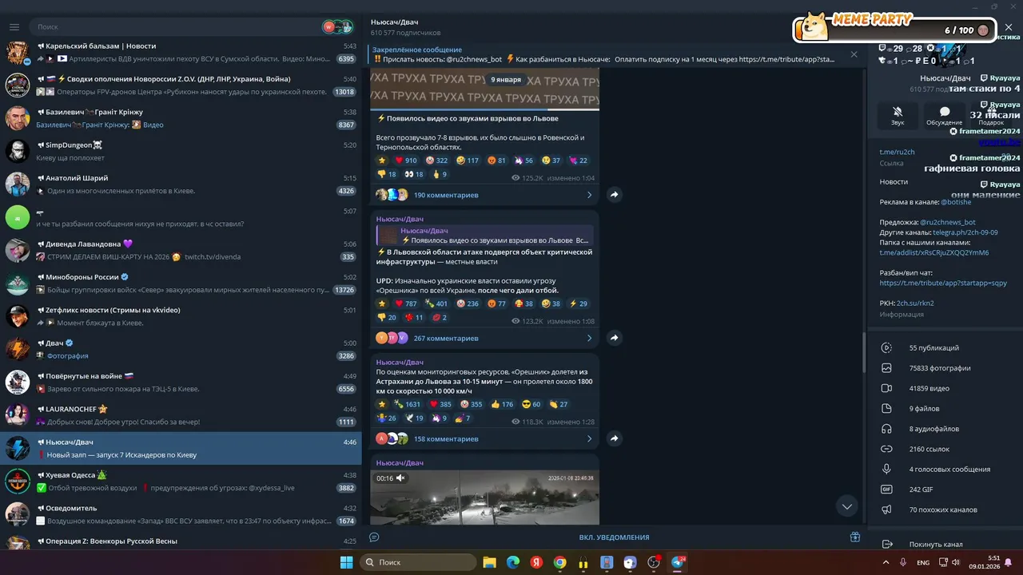Open Обсуждение from channel info panel

pyautogui.click(x=944, y=116)
